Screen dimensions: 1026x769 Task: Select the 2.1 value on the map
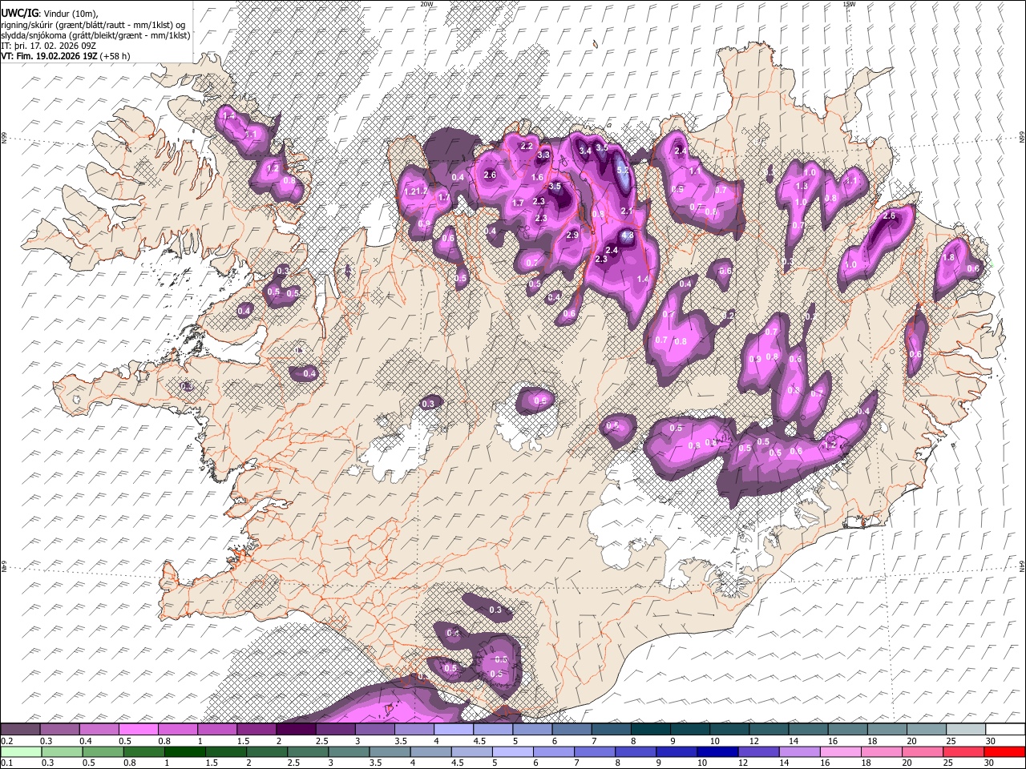tap(627, 211)
